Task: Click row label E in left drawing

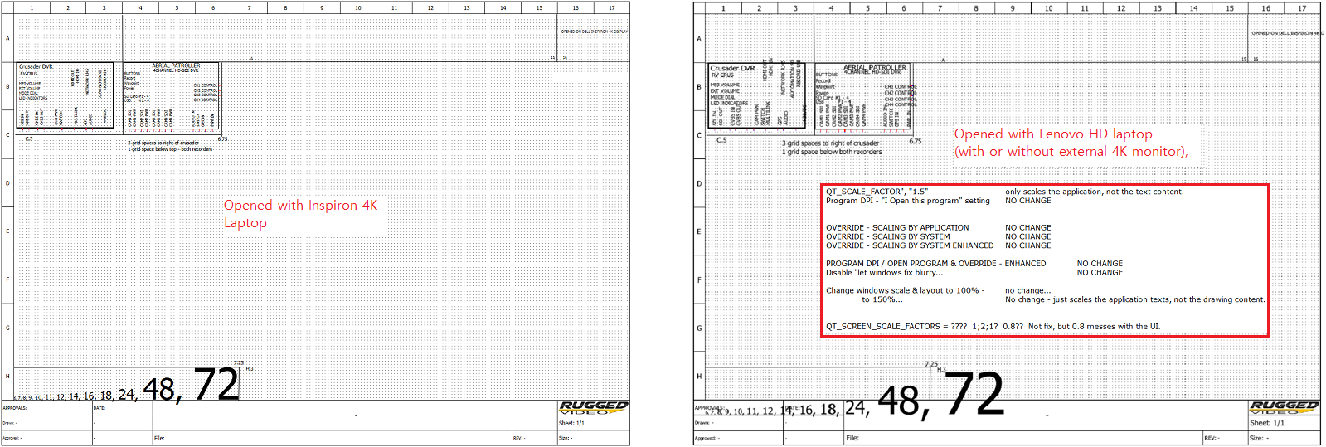Action: pyautogui.click(x=7, y=231)
